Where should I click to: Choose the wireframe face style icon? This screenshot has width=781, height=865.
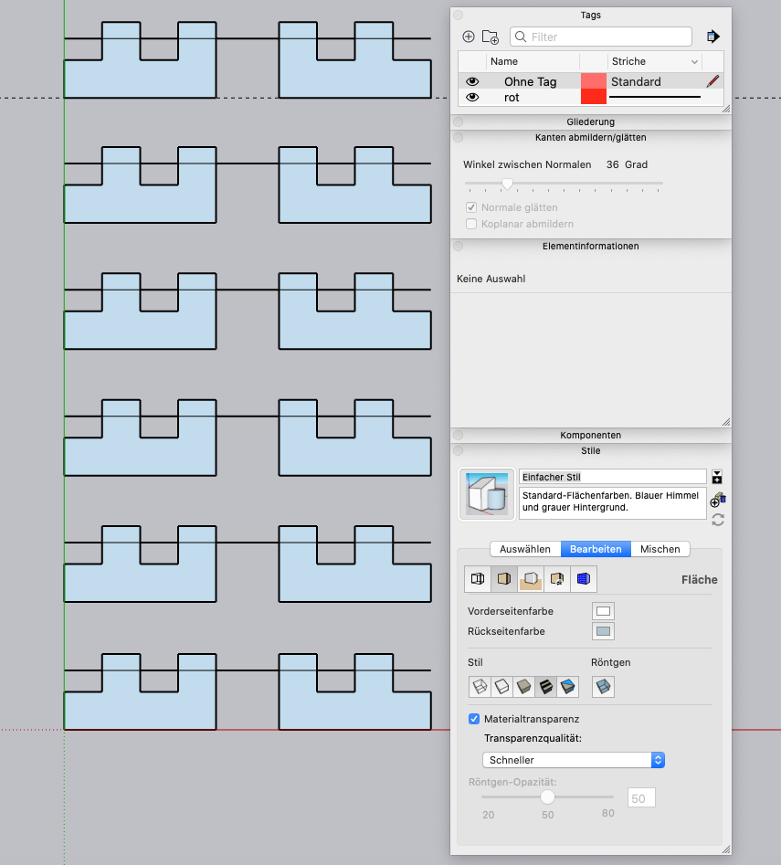click(479, 685)
